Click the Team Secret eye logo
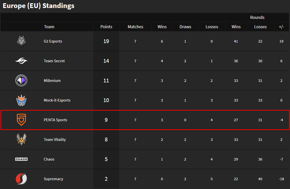 (x=21, y=61)
